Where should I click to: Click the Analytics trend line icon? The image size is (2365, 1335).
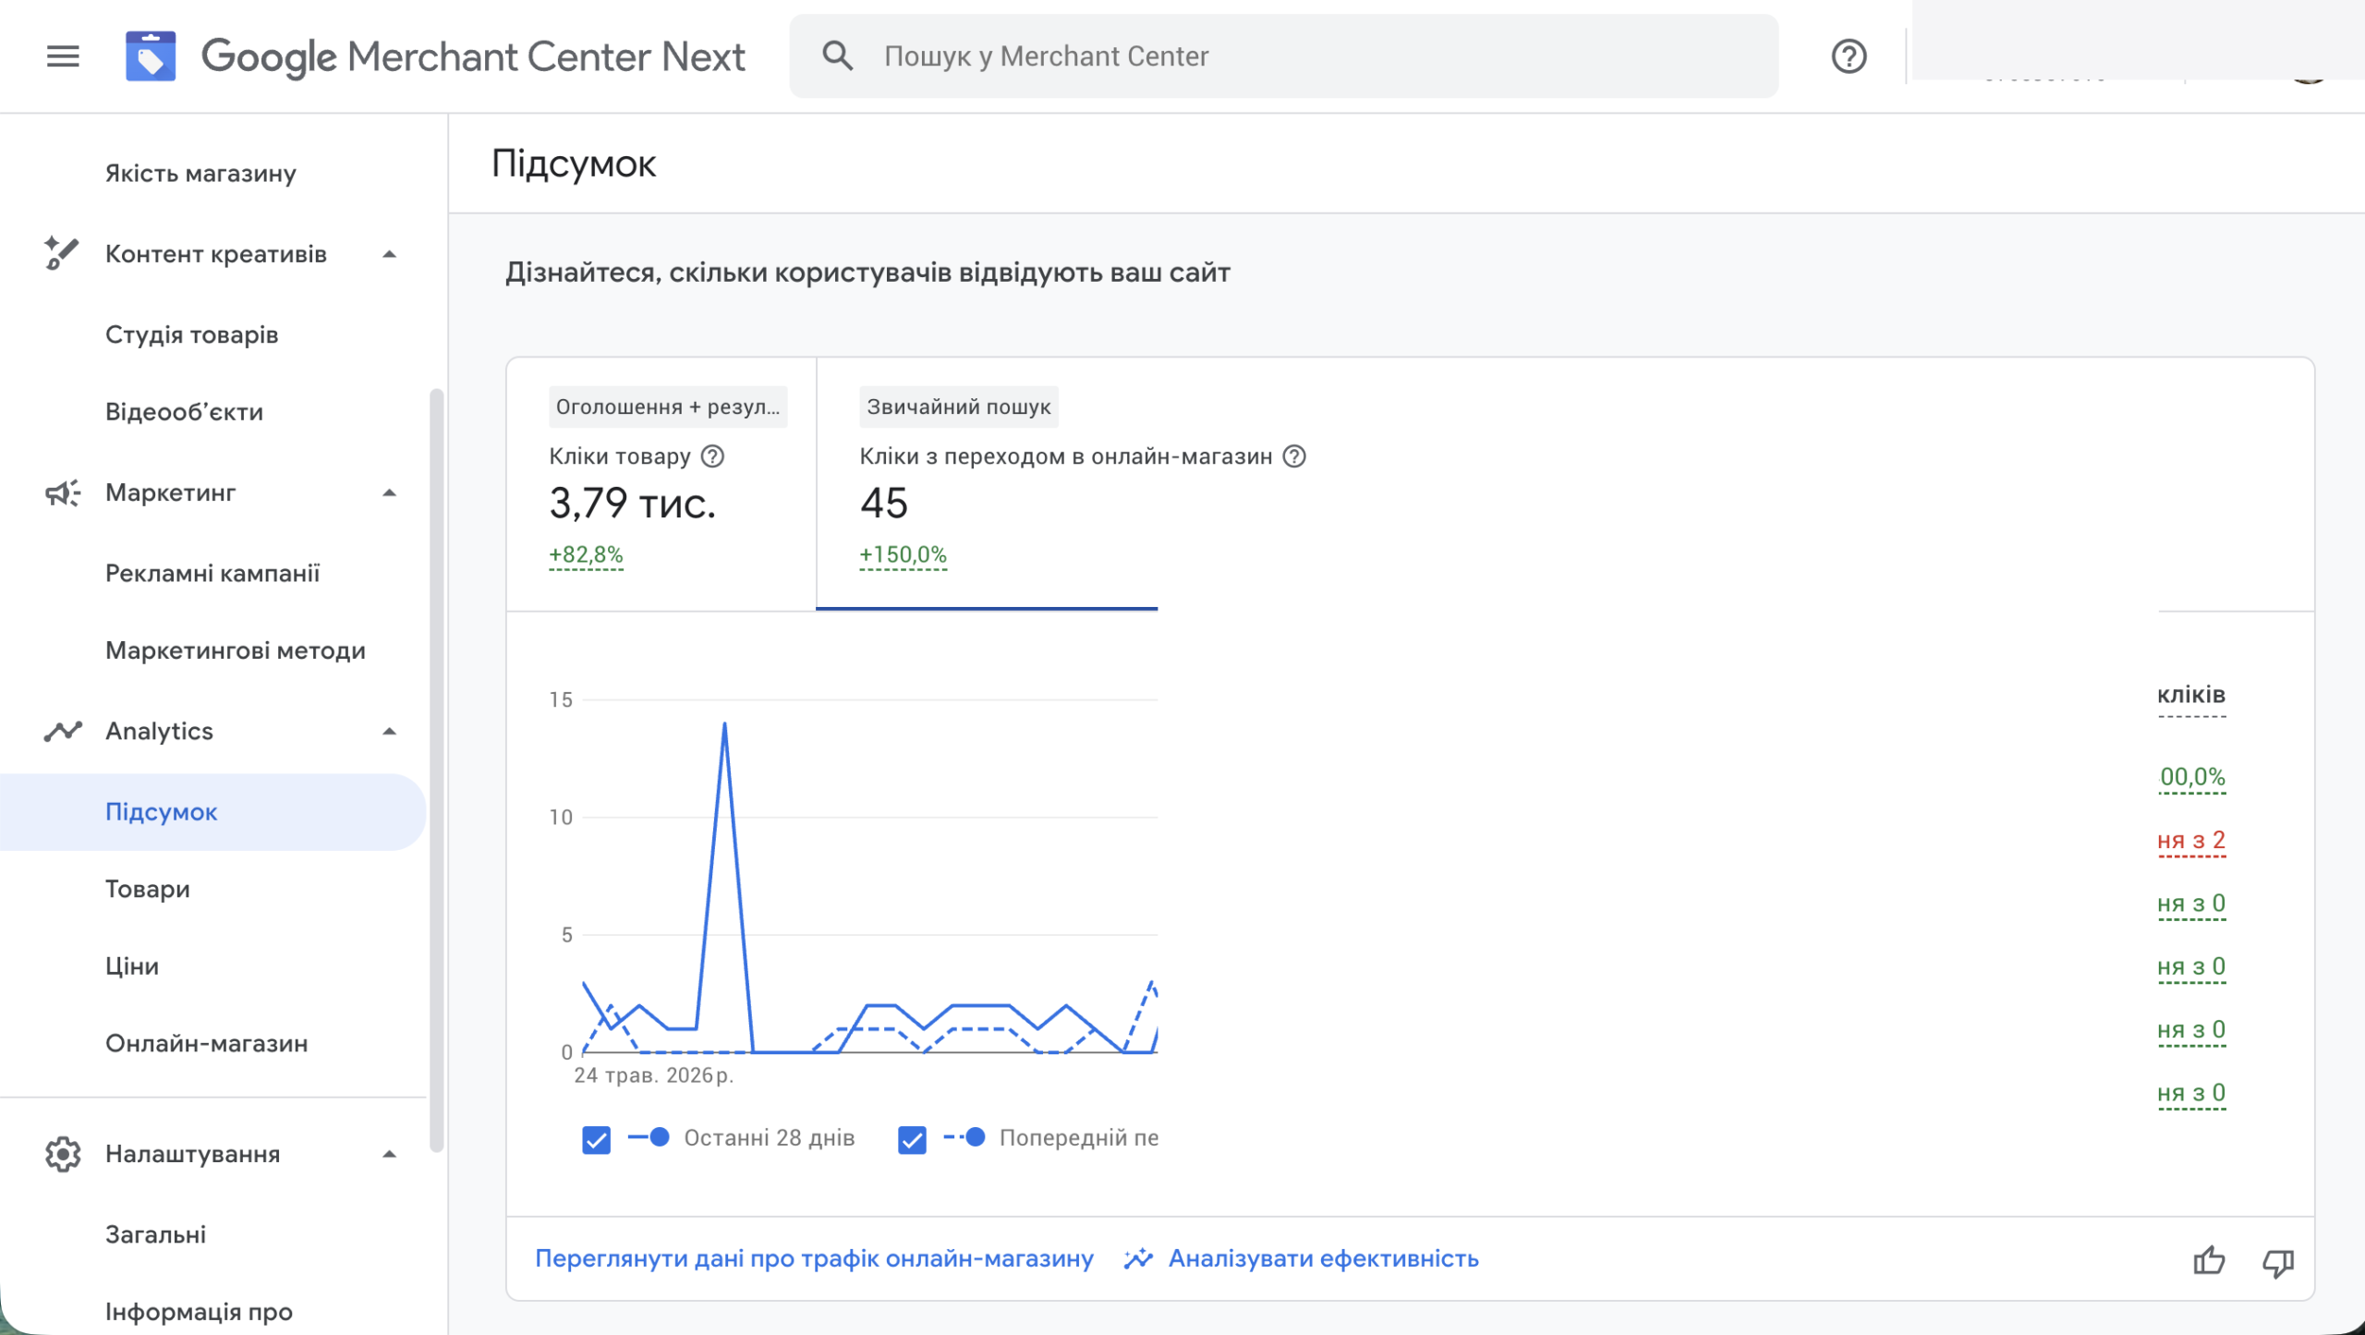[62, 731]
